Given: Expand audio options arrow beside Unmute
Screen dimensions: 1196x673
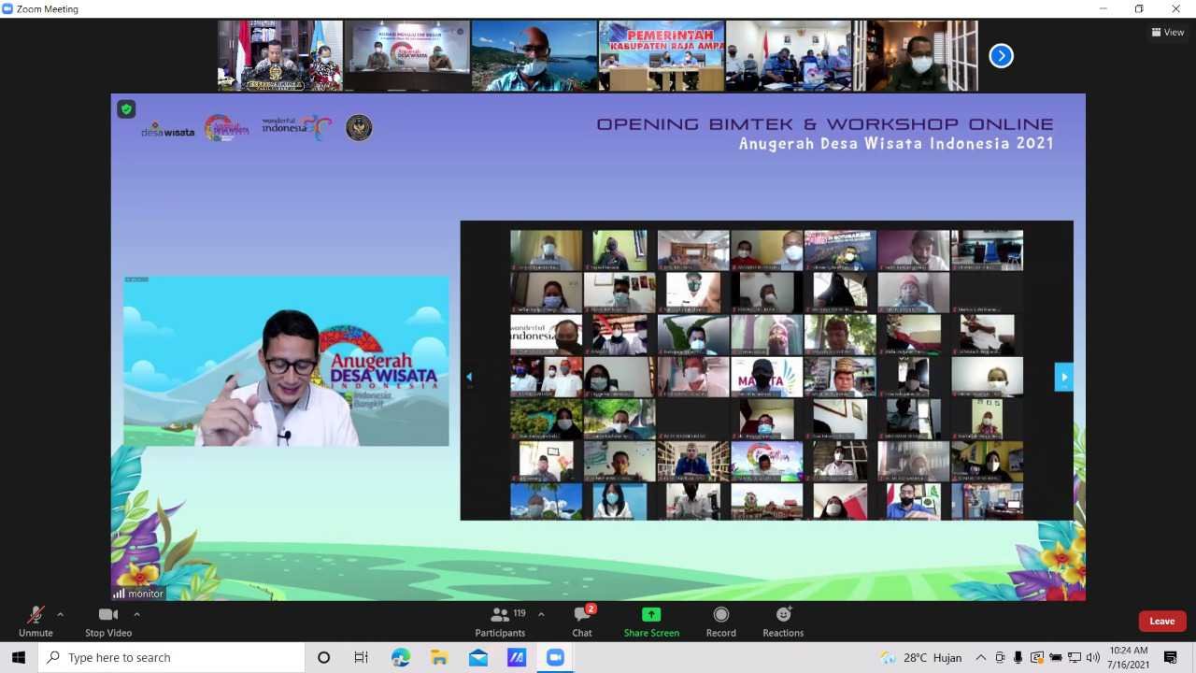Looking at the screenshot, I should point(61,614).
